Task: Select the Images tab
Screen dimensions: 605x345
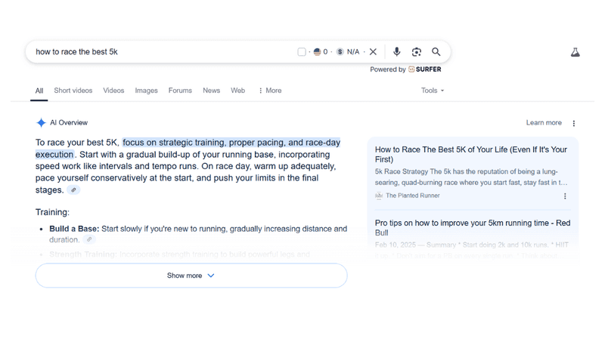Action: pos(146,91)
